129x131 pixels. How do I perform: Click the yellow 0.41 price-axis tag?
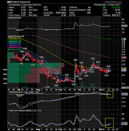(x=124, y=68)
